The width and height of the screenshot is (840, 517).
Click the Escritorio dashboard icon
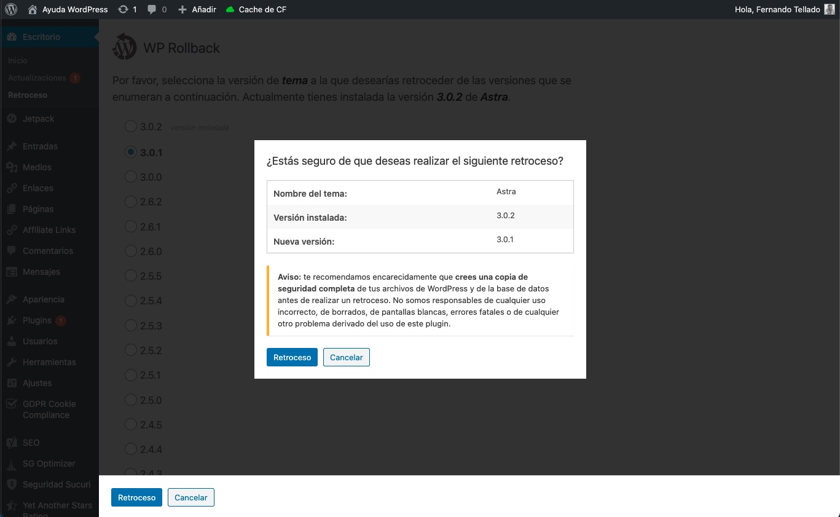[11, 37]
